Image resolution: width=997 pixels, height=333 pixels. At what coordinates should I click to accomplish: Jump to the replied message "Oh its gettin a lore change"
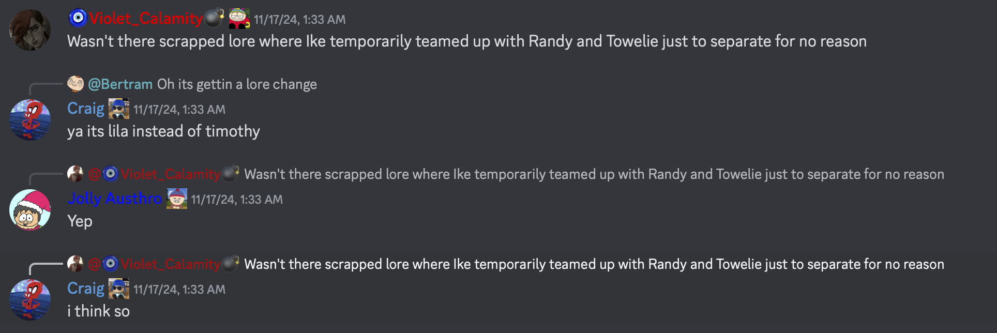[x=237, y=84]
